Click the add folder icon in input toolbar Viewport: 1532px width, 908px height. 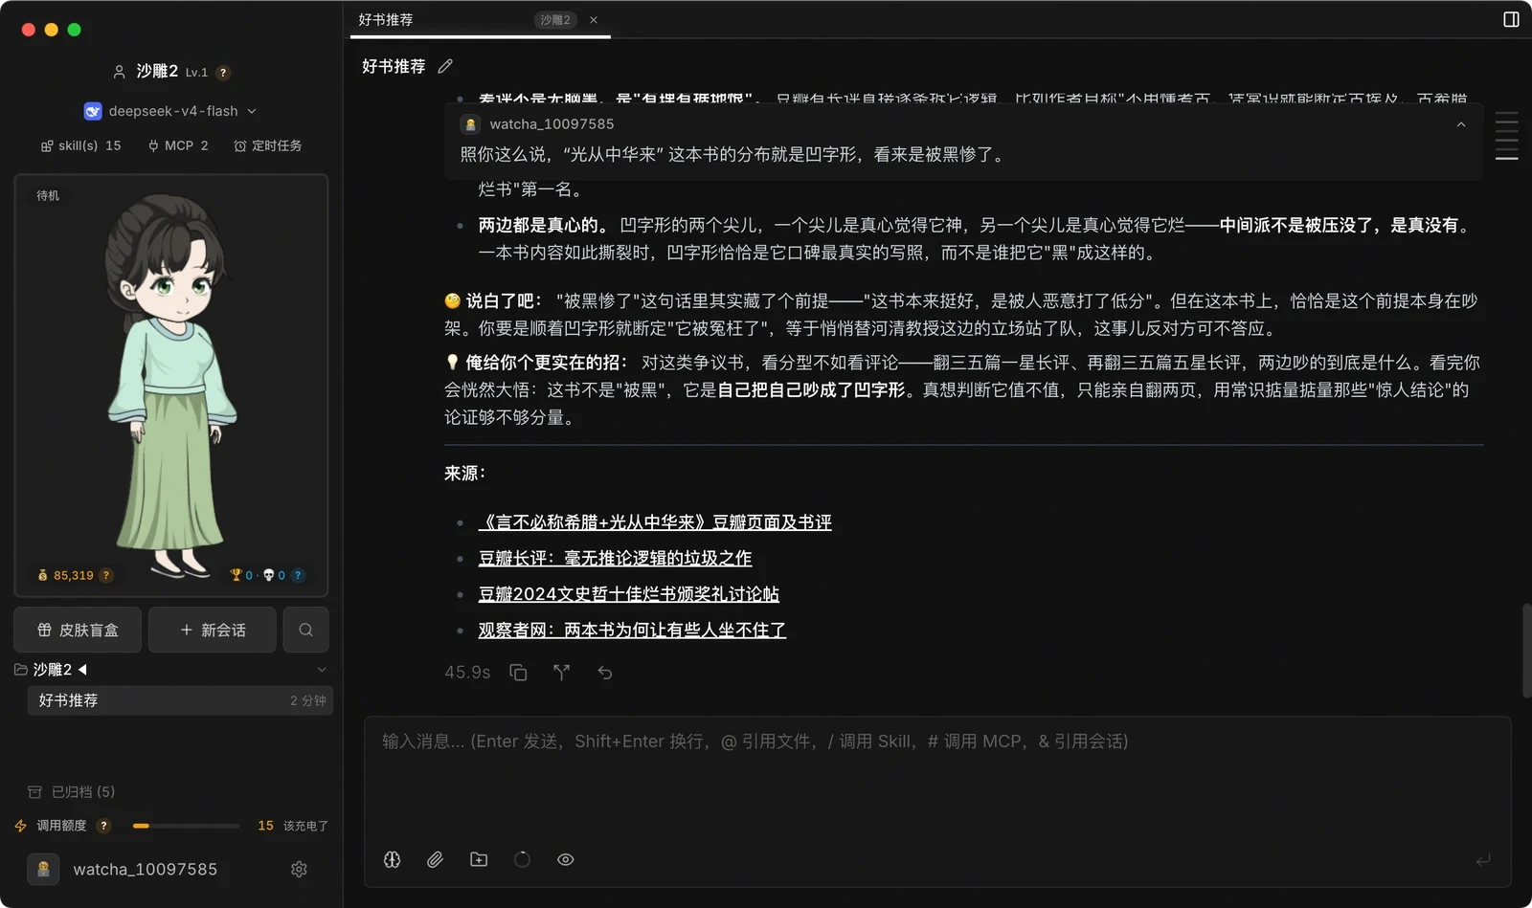[x=479, y=859]
